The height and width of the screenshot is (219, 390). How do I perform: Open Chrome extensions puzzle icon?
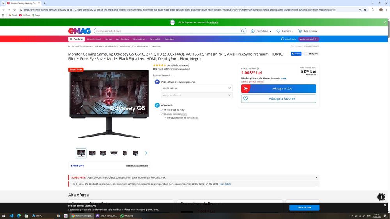[x=373, y=10]
